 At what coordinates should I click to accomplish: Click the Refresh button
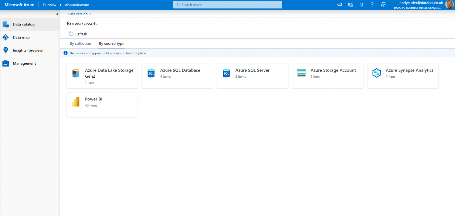78,34
